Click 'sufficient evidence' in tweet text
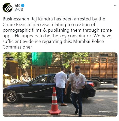The image size is (119, 121). [22, 41]
